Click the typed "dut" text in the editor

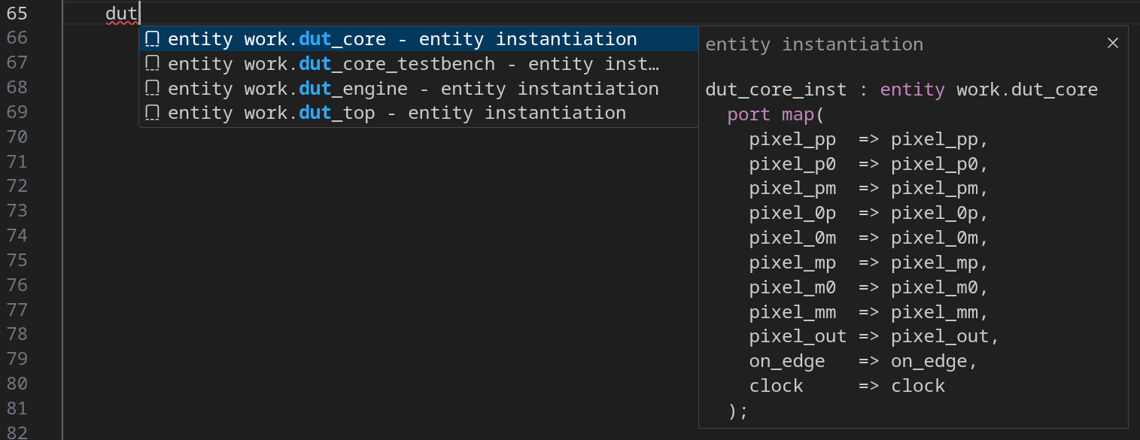[x=121, y=13]
